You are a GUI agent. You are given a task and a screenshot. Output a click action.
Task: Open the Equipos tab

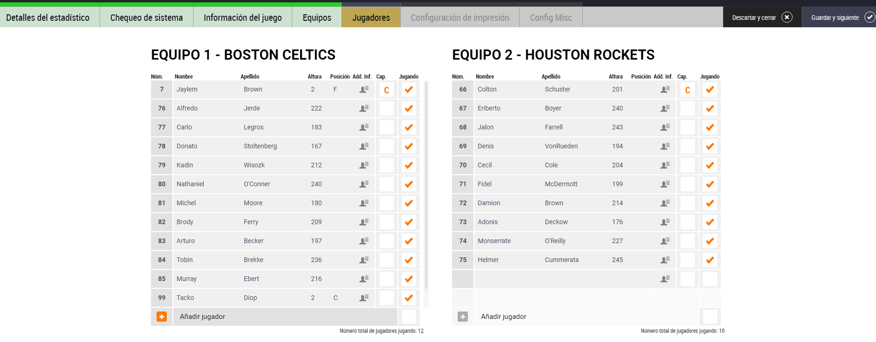click(317, 18)
